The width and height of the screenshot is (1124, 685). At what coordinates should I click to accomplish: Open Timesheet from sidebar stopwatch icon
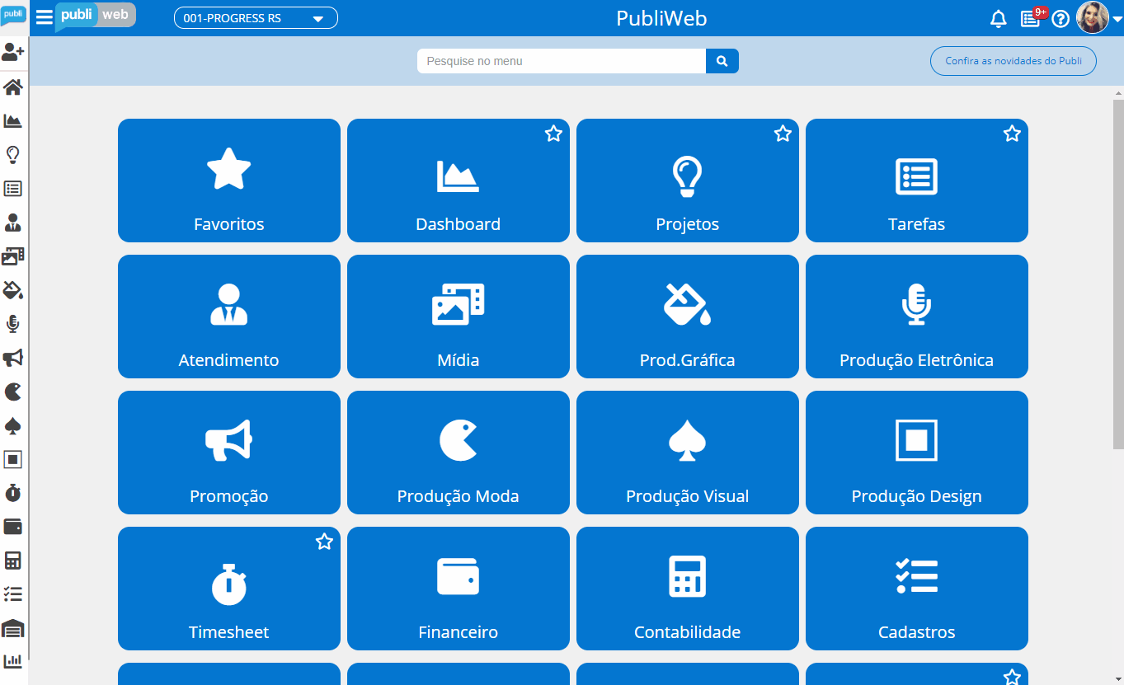click(13, 493)
